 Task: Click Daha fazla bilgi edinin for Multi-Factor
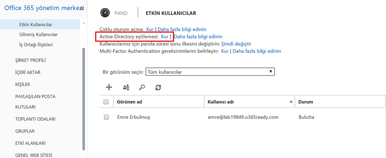pos(257,51)
